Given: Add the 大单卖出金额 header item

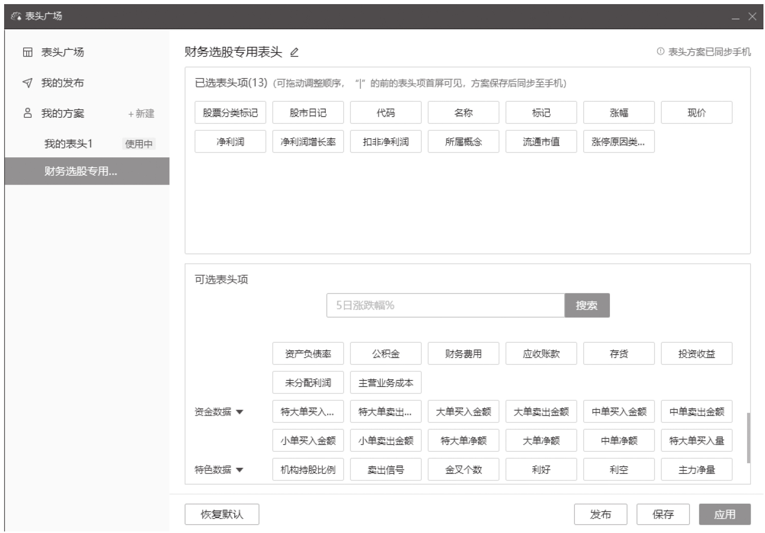Looking at the screenshot, I should (541, 412).
